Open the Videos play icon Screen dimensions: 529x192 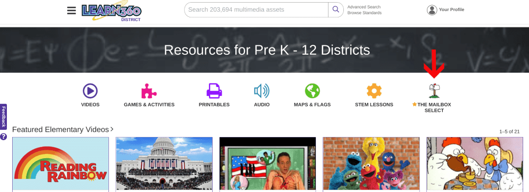coord(90,91)
